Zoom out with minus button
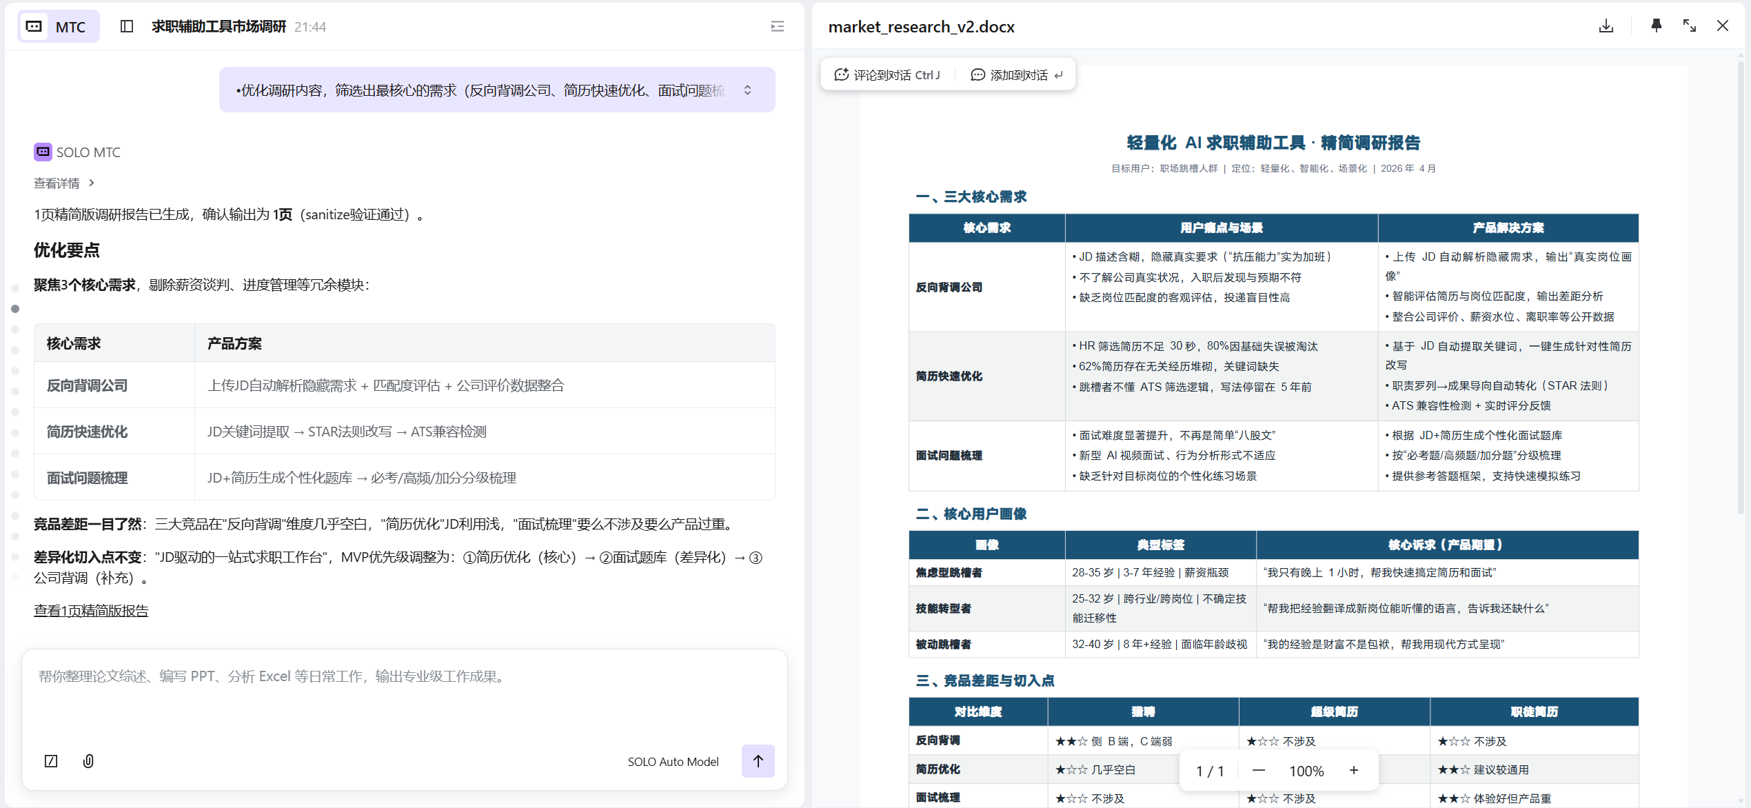The height and width of the screenshot is (808, 1751). click(x=1258, y=771)
